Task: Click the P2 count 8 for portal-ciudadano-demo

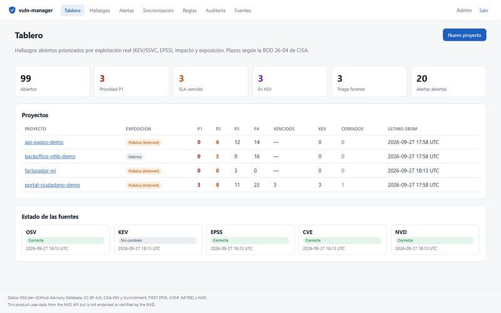Action: 217,185
